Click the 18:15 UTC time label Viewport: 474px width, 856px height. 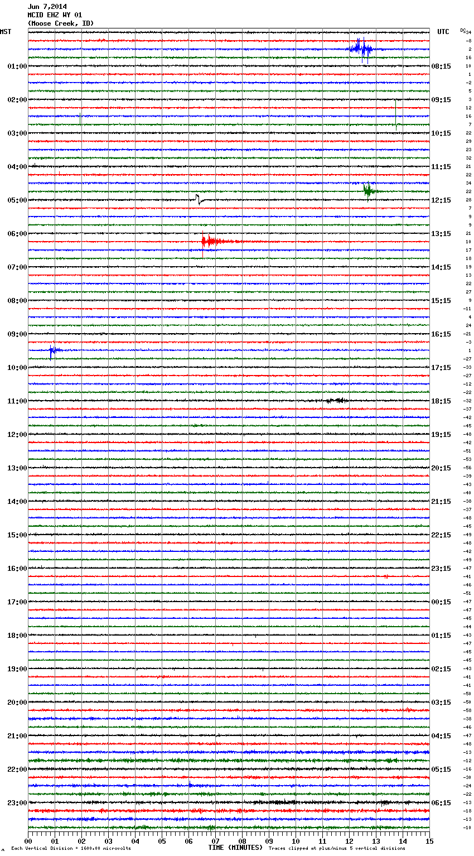(441, 401)
